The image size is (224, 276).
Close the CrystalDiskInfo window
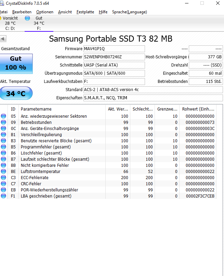(x=218, y=3)
